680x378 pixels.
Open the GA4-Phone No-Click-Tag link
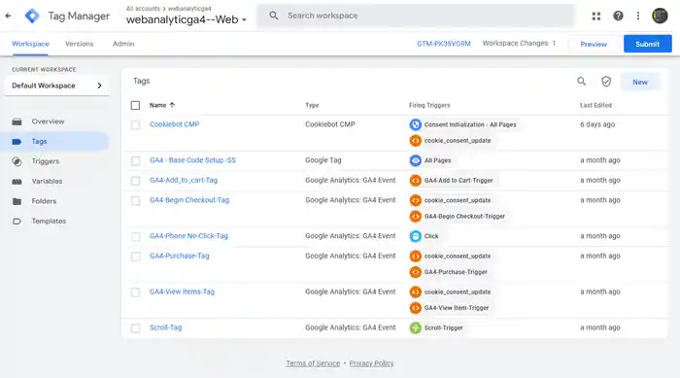click(188, 236)
